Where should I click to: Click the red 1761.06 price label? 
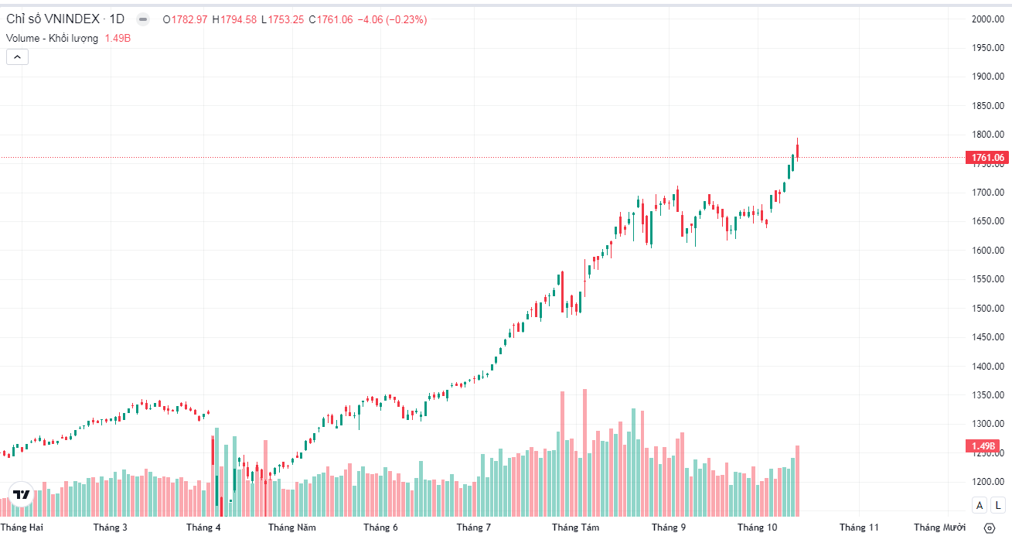(x=987, y=158)
